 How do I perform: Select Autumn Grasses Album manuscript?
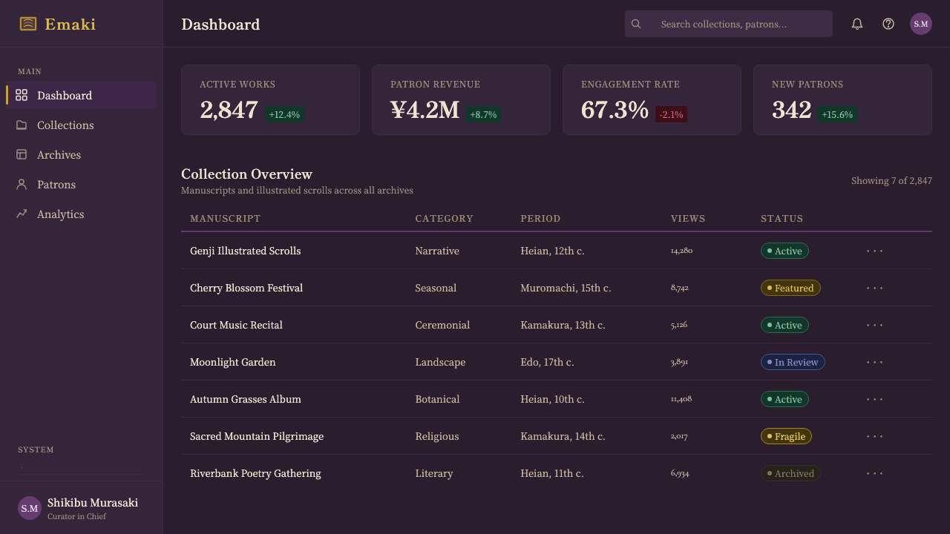(246, 399)
